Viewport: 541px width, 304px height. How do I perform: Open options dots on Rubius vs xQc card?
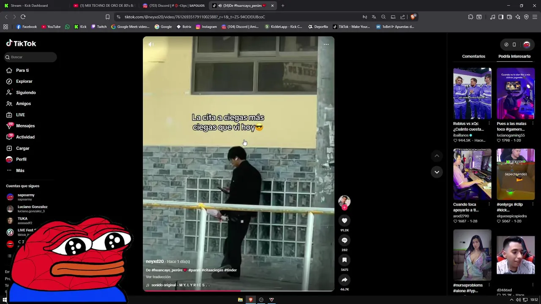click(x=489, y=124)
